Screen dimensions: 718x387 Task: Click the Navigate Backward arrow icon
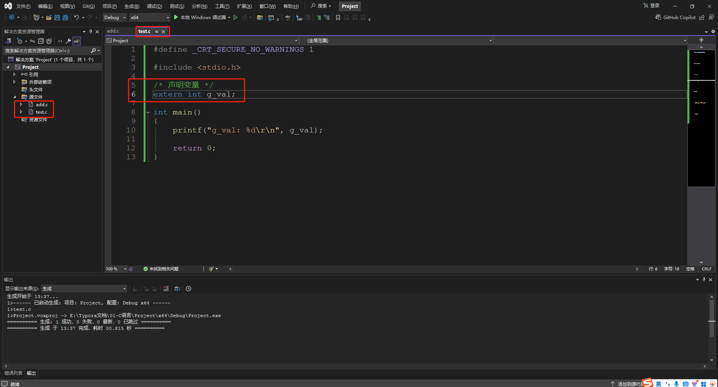pos(12,17)
